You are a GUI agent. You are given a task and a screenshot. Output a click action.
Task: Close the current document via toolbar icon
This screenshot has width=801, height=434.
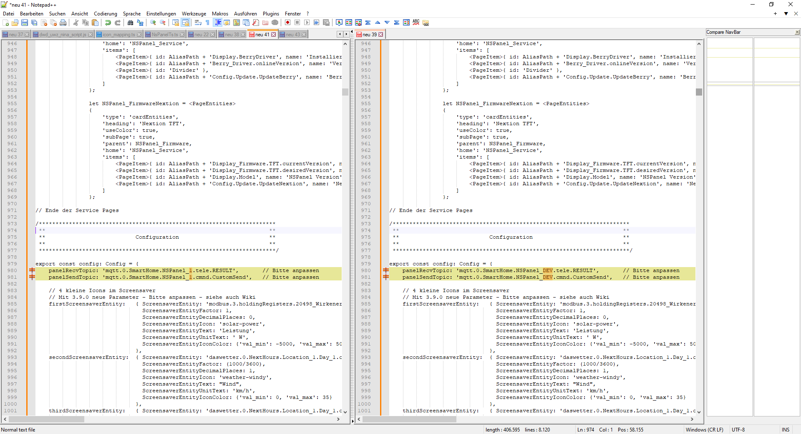[44, 23]
